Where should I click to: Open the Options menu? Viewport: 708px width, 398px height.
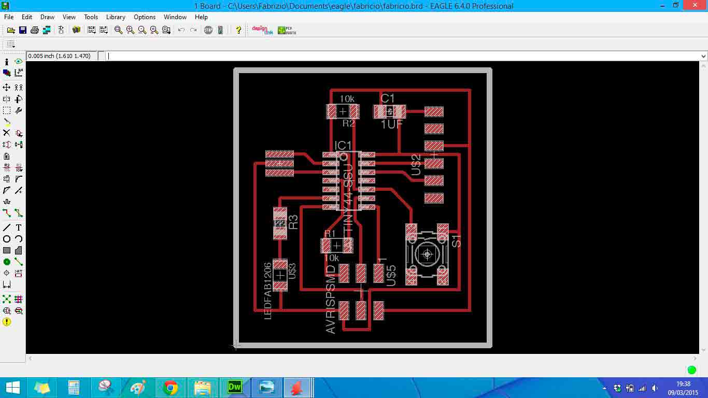point(145,17)
